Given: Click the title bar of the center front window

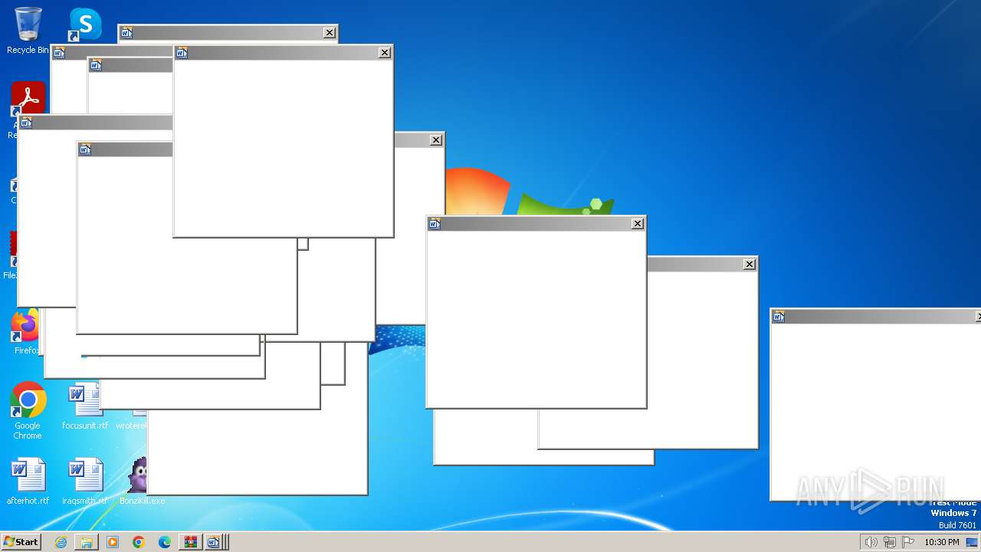Looking at the screenshot, I should [536, 224].
